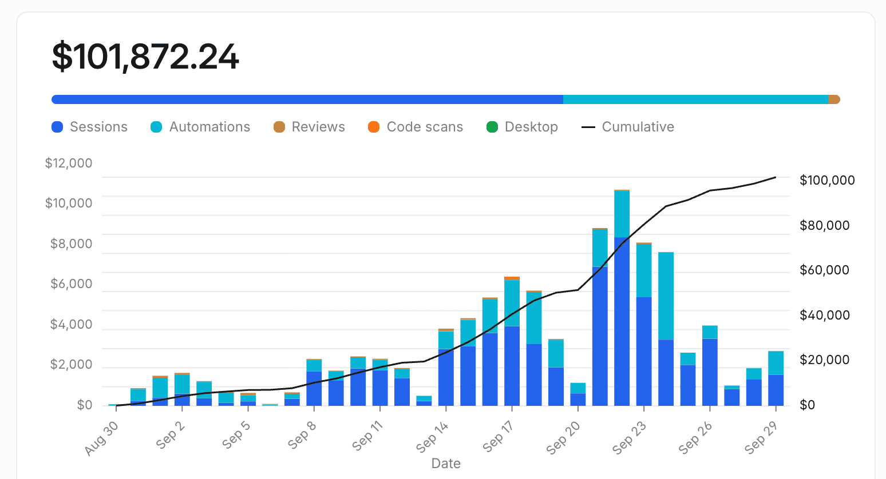Toggle the Reviews legend entry
The height and width of the screenshot is (479, 886).
click(x=309, y=127)
